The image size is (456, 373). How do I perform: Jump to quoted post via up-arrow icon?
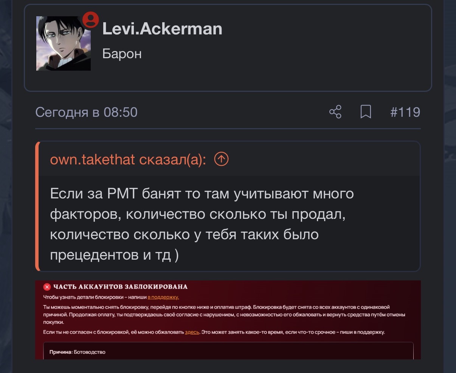click(x=222, y=159)
